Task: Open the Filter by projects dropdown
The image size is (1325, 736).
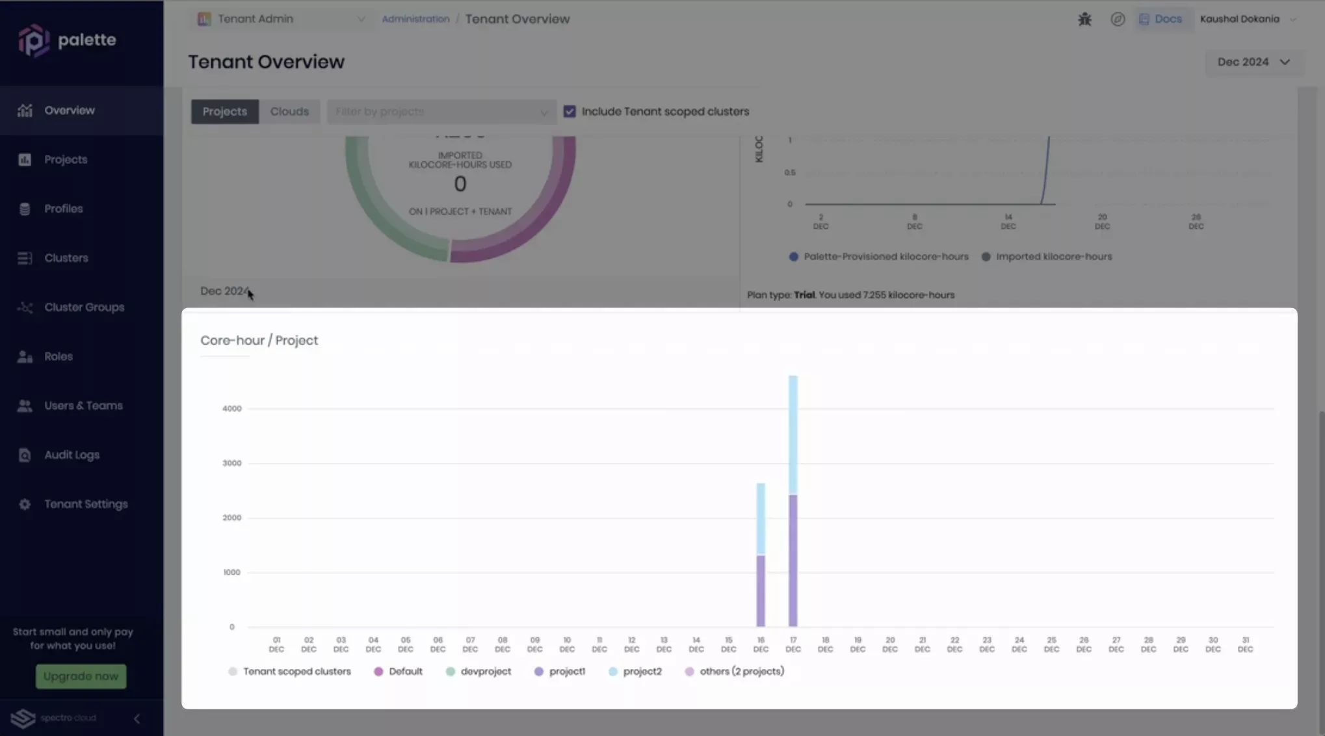Action: coord(441,111)
